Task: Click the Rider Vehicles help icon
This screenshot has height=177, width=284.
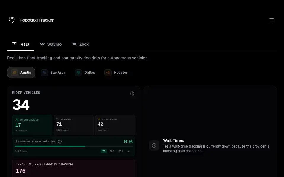Action: (x=132, y=94)
